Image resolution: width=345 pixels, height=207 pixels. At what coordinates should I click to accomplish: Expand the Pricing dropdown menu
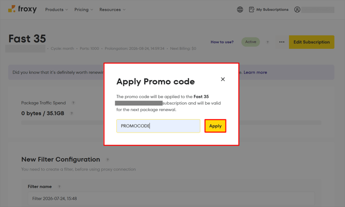point(83,10)
